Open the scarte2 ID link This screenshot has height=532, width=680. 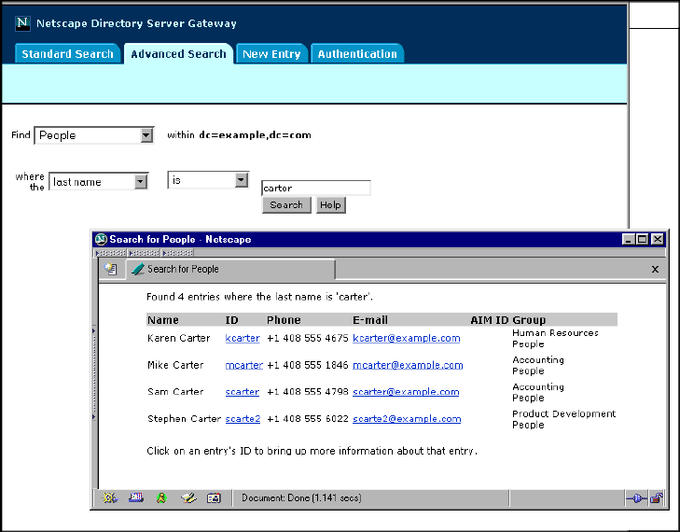coord(243,419)
